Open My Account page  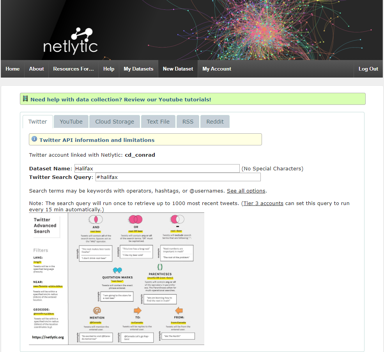coord(217,69)
